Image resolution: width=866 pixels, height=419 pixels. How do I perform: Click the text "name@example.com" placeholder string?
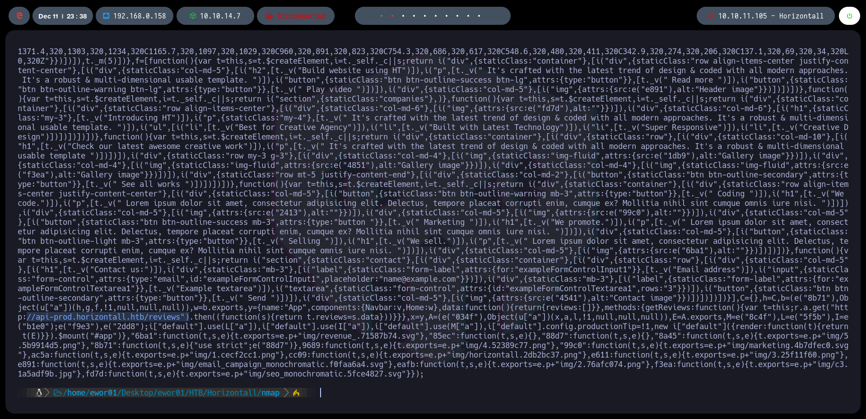point(419,279)
